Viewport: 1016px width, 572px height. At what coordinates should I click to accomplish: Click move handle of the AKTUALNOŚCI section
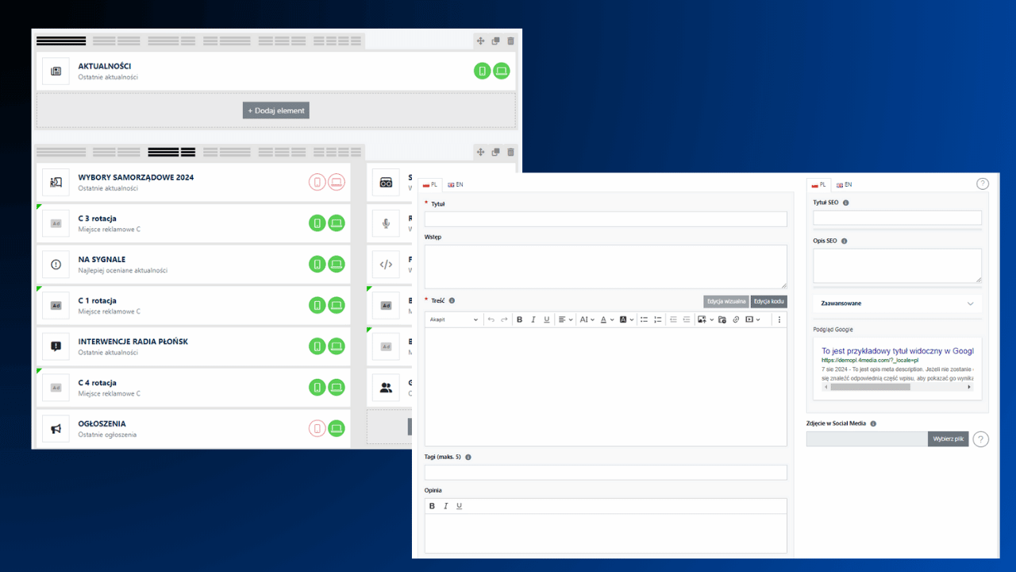click(480, 41)
